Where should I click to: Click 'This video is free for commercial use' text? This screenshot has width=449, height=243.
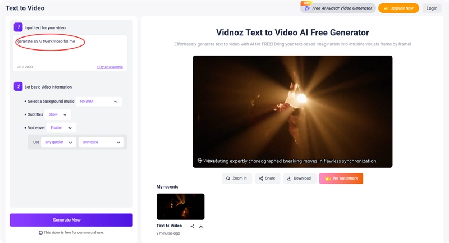click(x=74, y=233)
